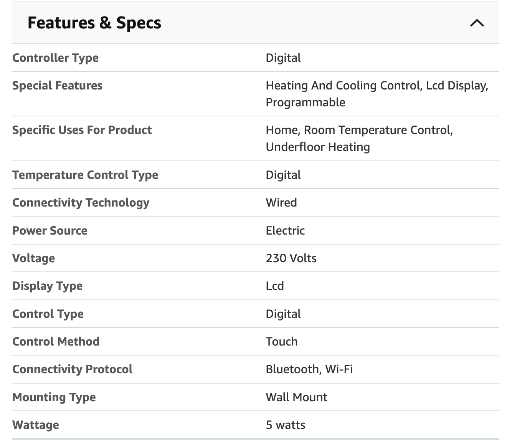Select the 230 Volts value

pos(291,258)
